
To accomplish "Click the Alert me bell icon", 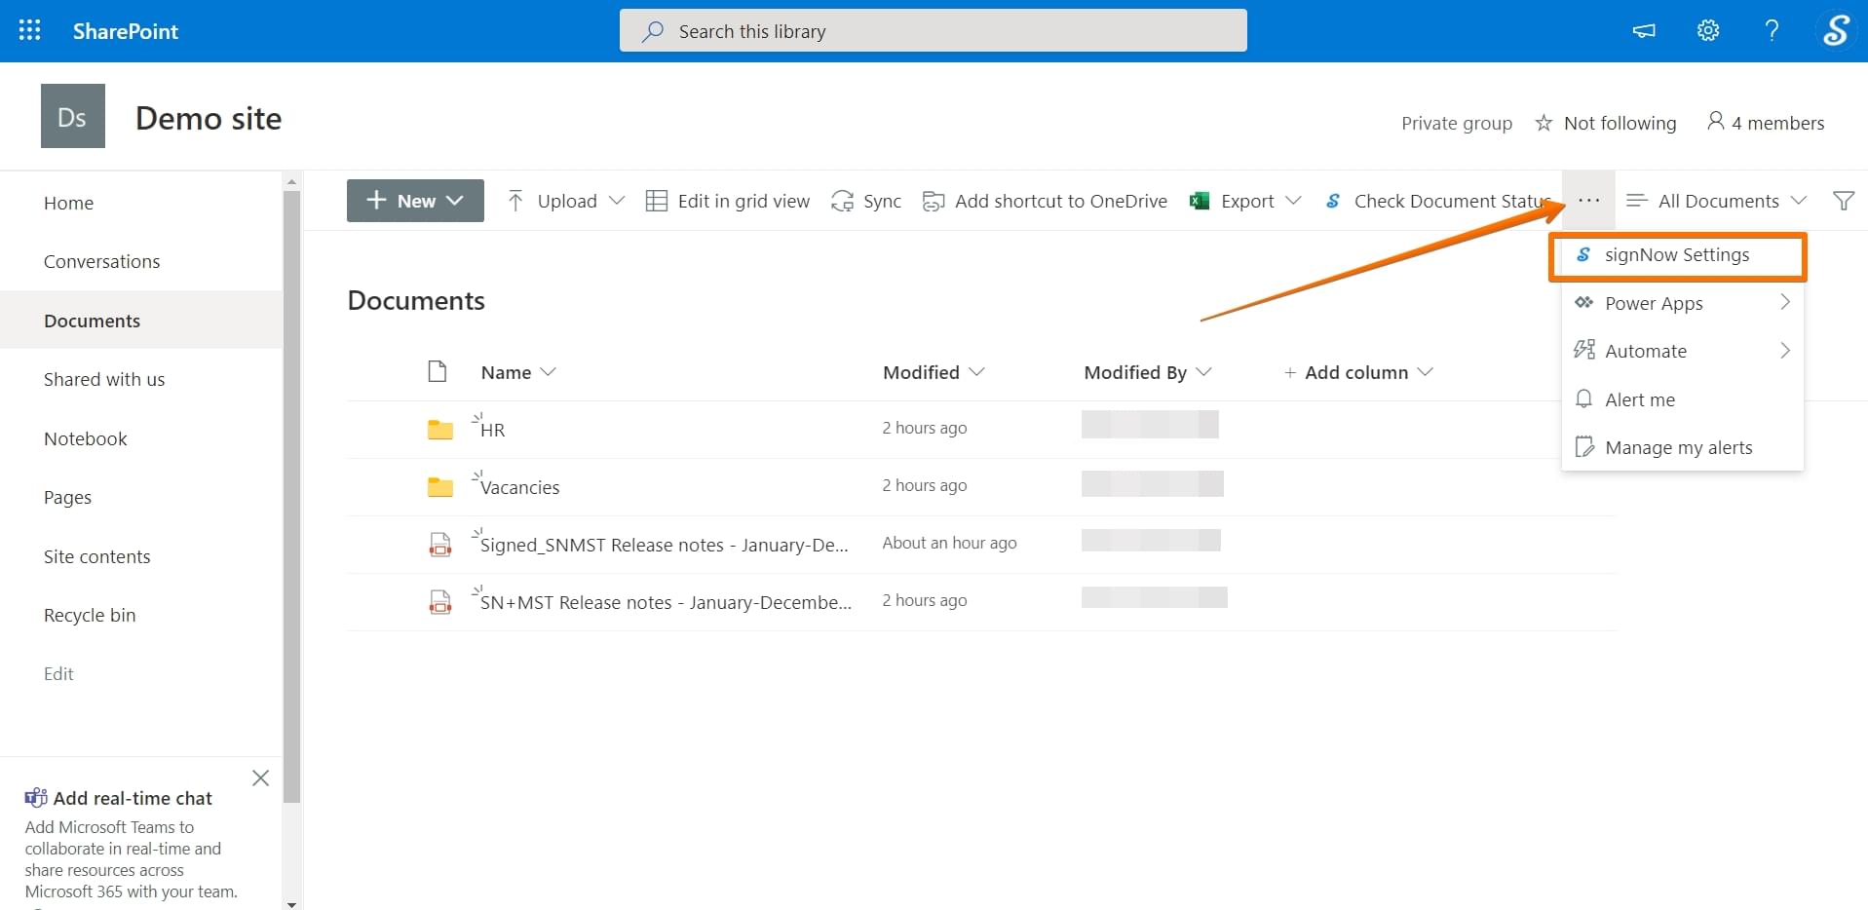I will pos(1584,398).
